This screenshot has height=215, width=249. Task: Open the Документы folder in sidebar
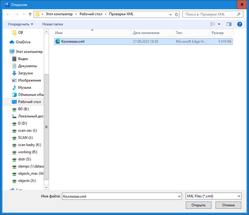click(27, 66)
